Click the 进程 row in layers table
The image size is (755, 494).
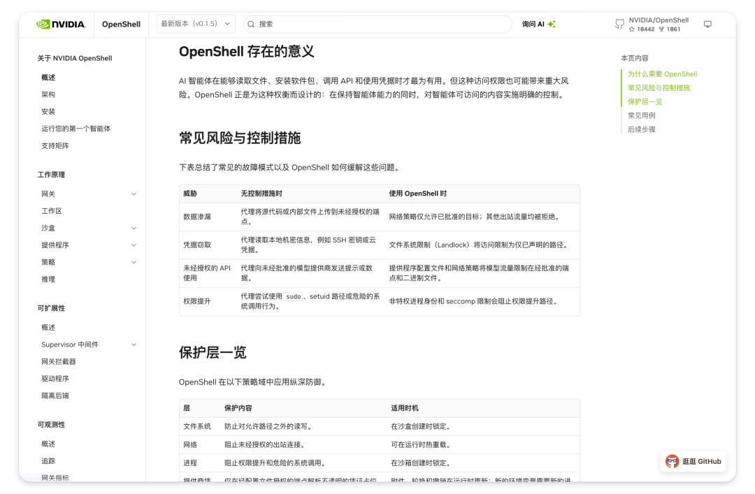coord(380,463)
